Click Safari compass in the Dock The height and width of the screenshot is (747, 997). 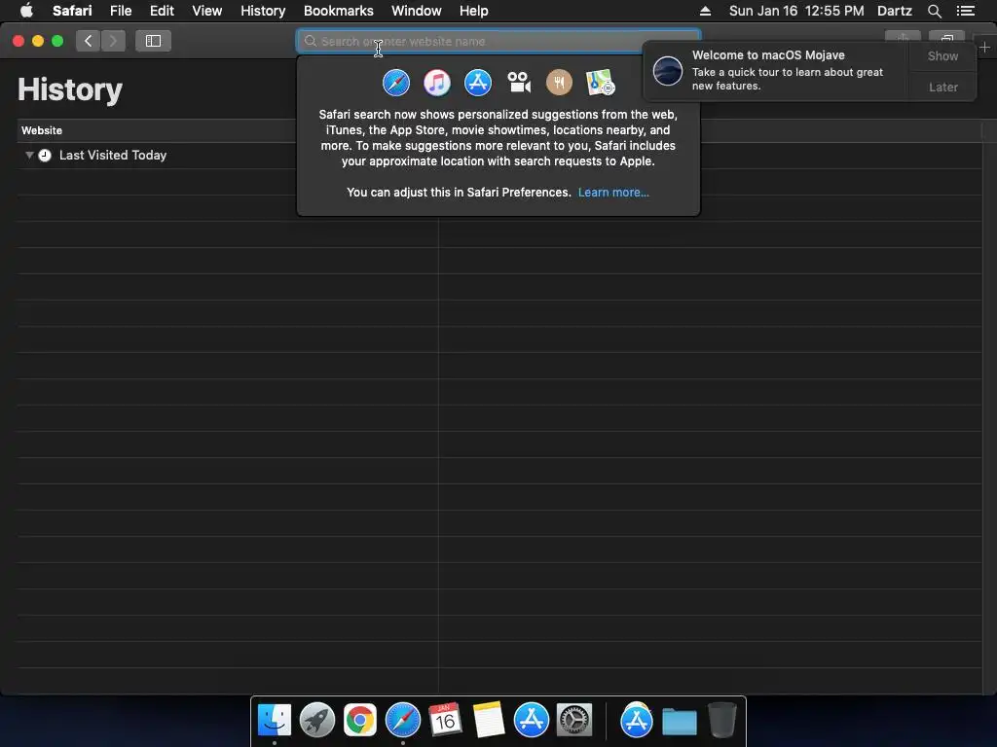click(402, 721)
